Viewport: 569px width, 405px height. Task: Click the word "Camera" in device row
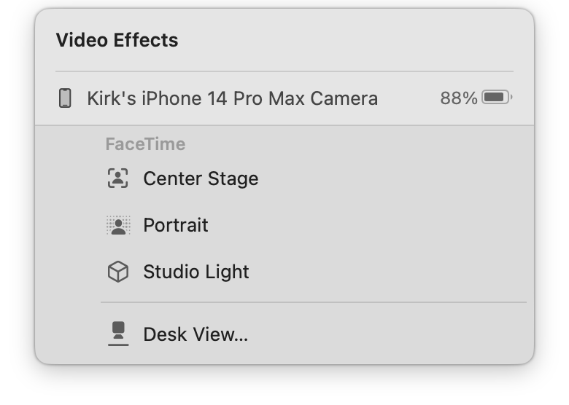pos(344,98)
